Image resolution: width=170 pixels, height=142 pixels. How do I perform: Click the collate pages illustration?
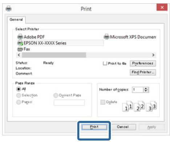(x=139, y=106)
